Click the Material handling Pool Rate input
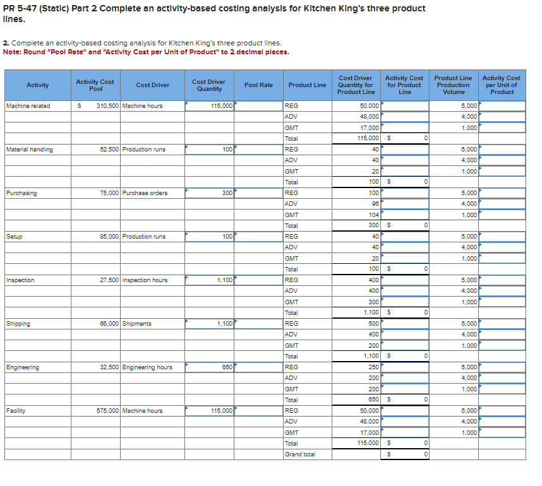The image size is (542, 486). [258, 150]
